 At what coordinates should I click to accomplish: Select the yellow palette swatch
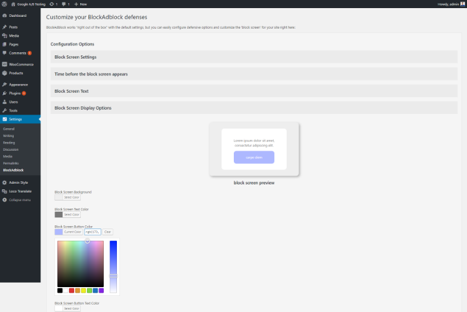tap(83, 291)
